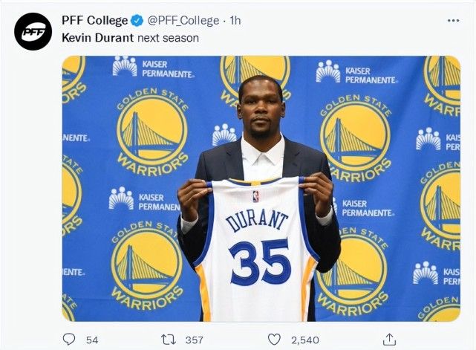The width and height of the screenshot is (476, 350).
Task: Click the like count of 2,540
Action: (x=304, y=340)
